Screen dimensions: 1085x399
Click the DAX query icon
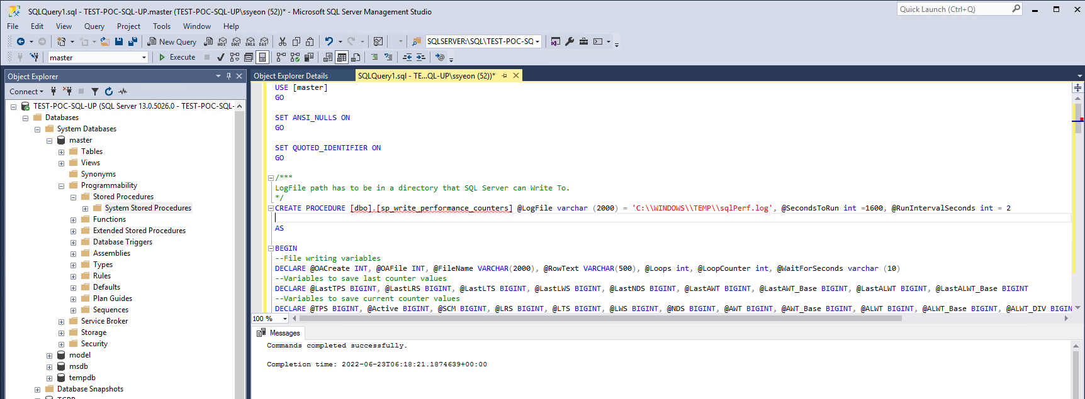click(x=264, y=41)
